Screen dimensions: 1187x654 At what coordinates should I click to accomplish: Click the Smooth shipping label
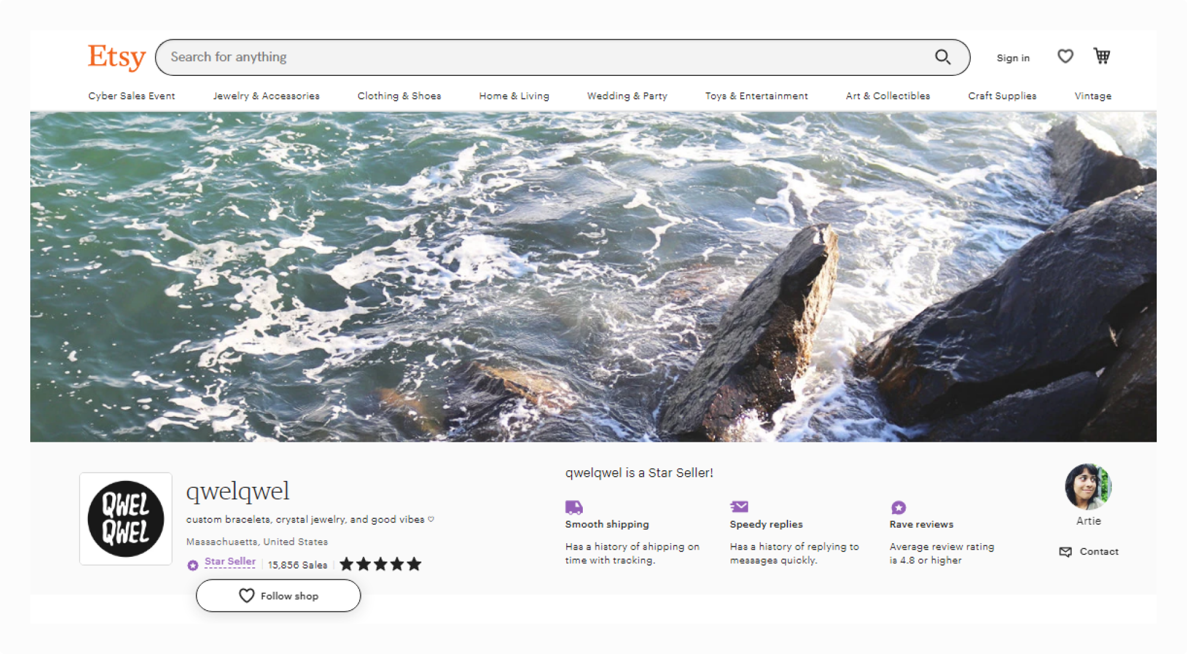pos(607,525)
